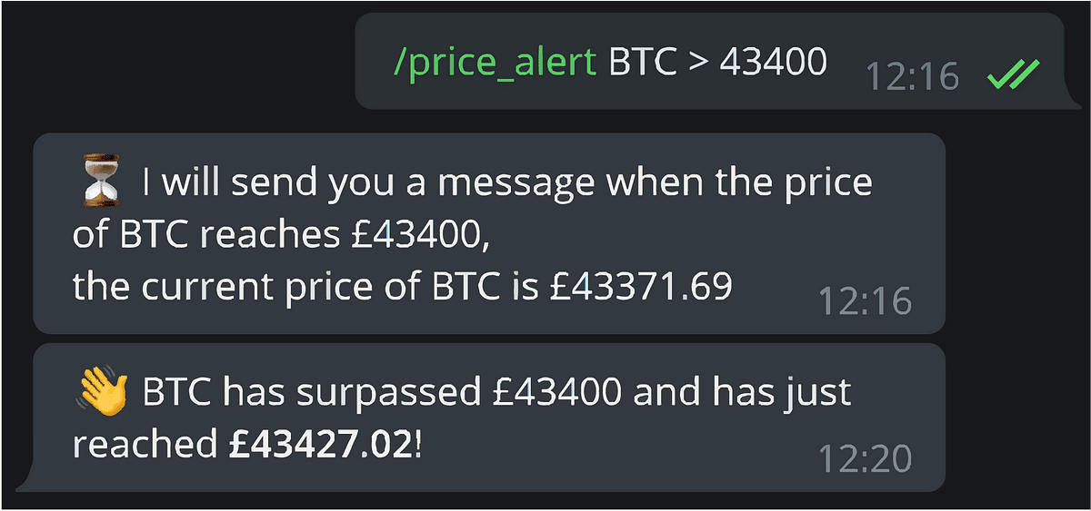Click "BTC" right after the waving hand emoji
The image size is (1091, 511).
pos(177,392)
